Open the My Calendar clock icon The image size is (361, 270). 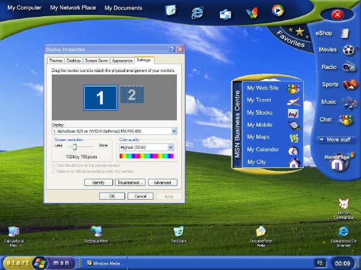point(294,151)
